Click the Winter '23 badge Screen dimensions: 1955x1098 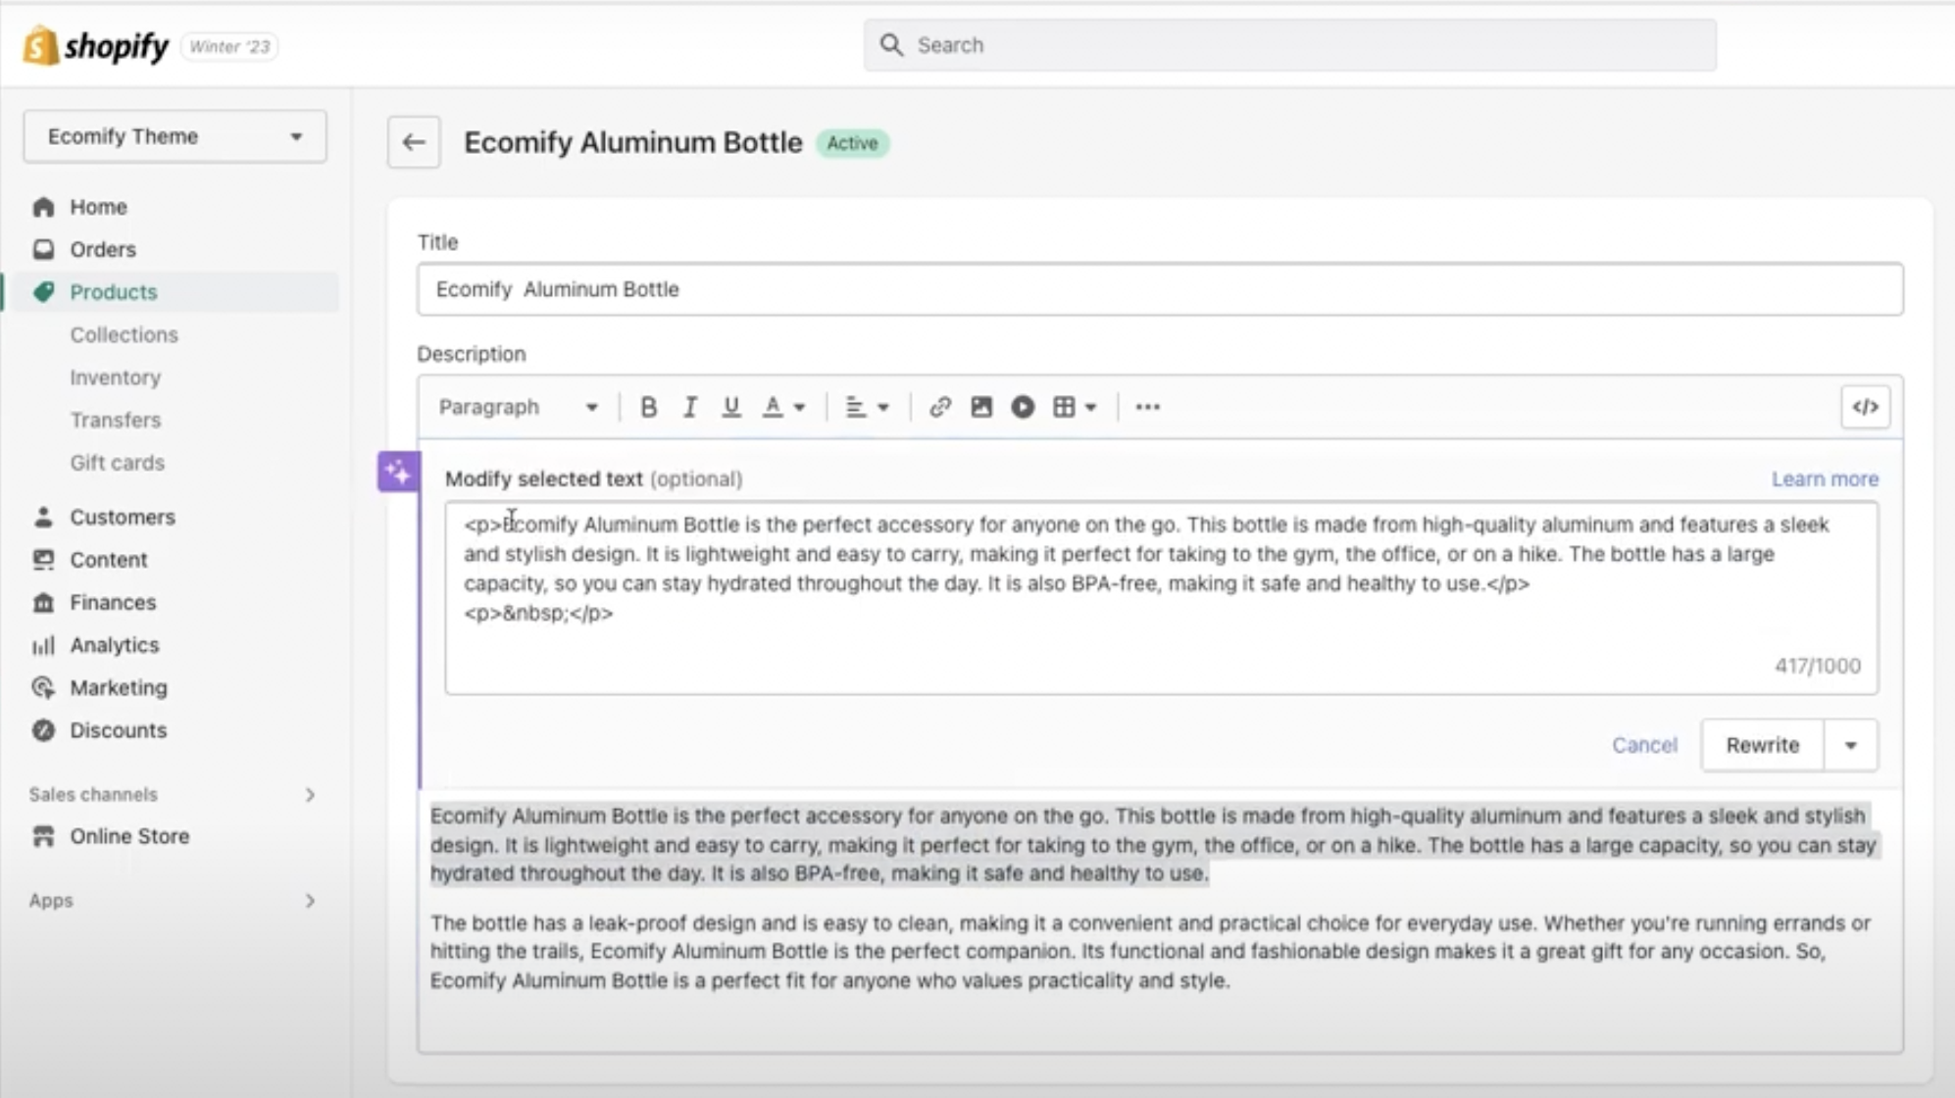tap(229, 46)
